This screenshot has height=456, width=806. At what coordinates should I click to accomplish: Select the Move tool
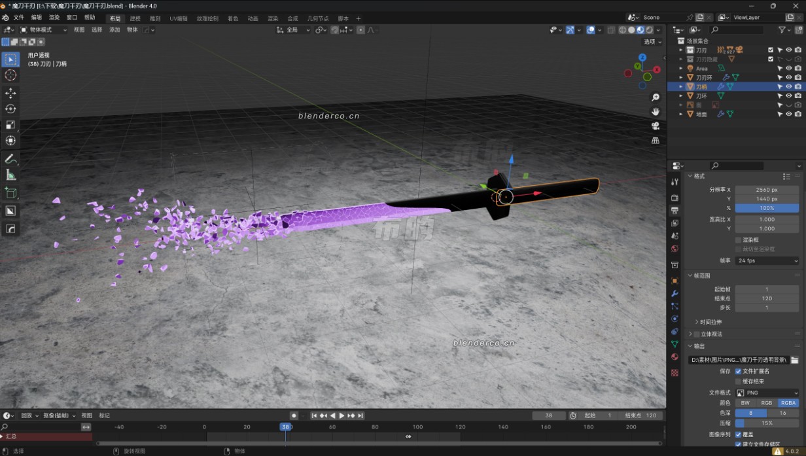[x=10, y=94]
